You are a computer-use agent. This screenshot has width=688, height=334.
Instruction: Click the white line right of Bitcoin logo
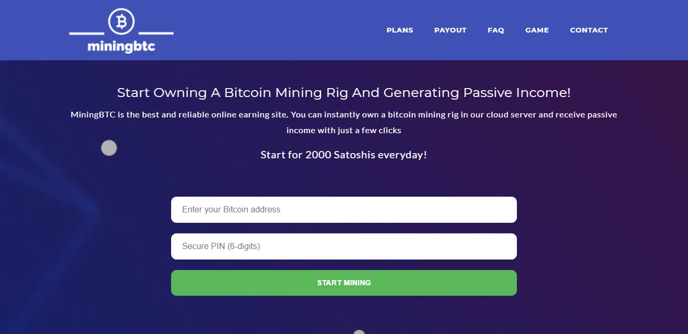(156, 34)
